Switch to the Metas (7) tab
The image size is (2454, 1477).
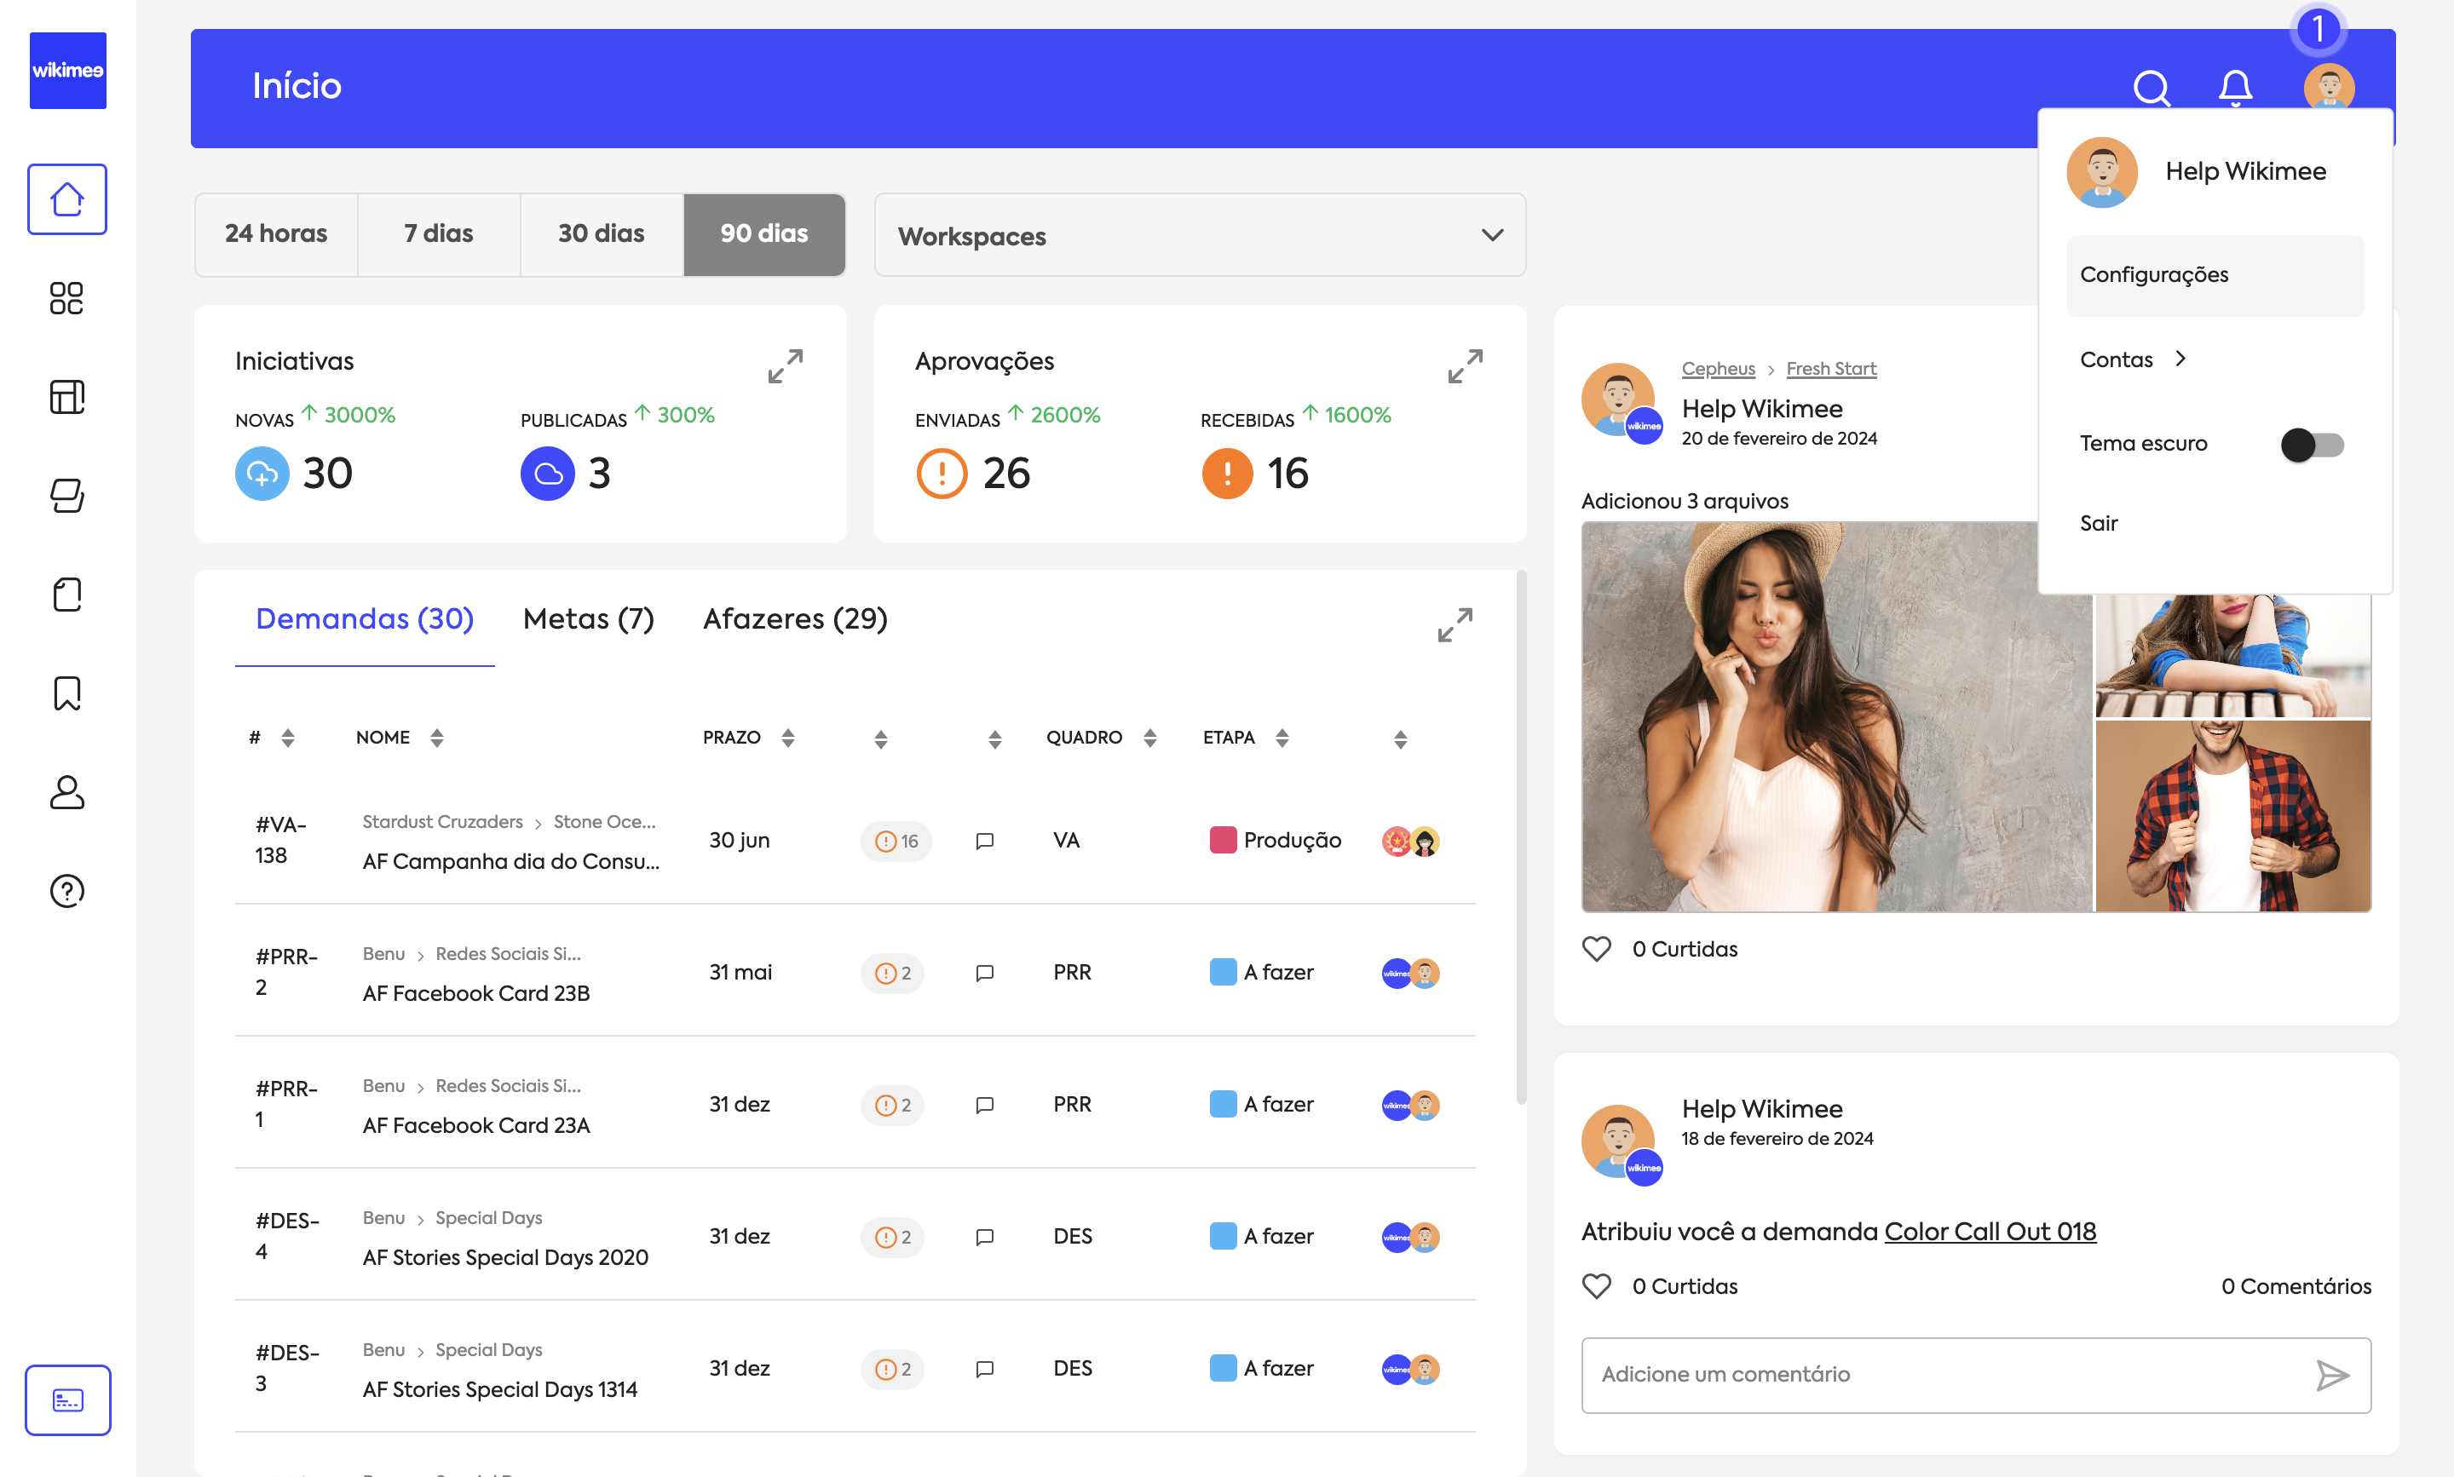pos(587,619)
